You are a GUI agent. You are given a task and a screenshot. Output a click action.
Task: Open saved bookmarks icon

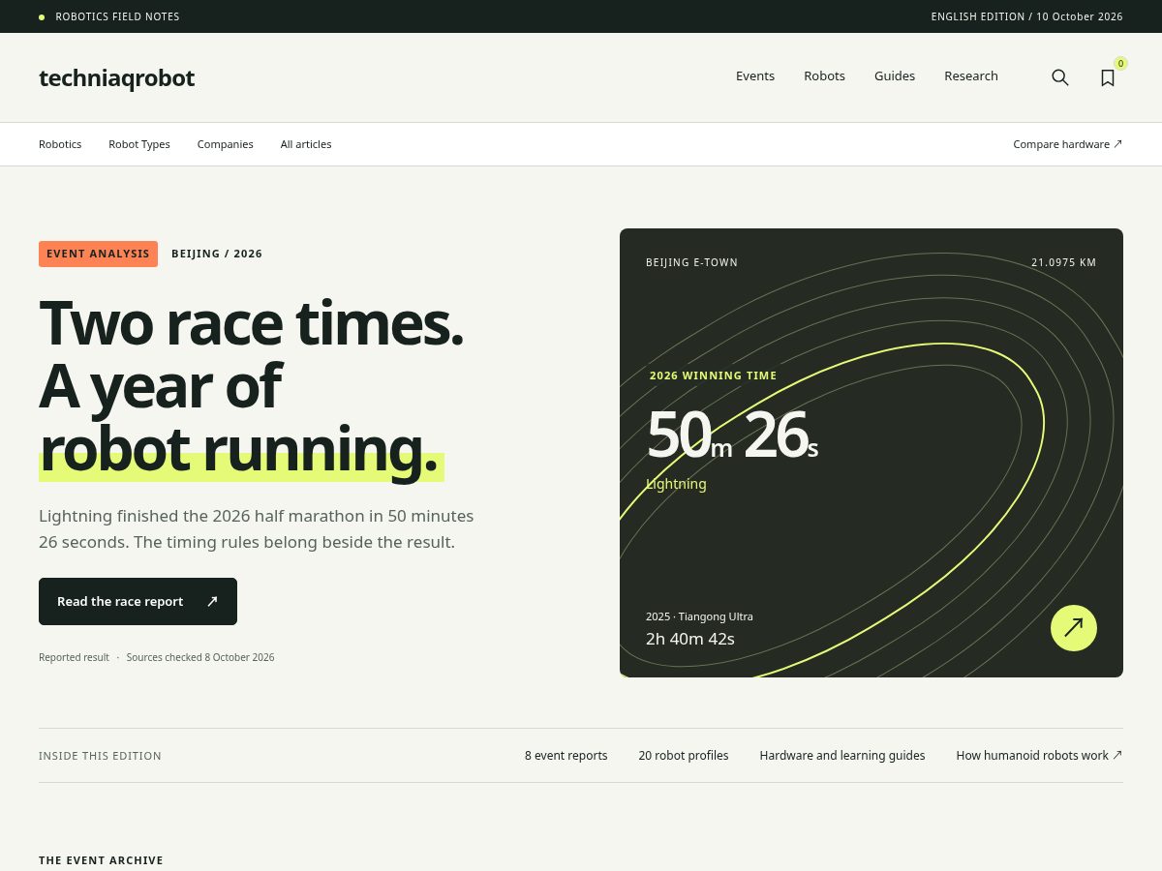pyautogui.click(x=1108, y=77)
